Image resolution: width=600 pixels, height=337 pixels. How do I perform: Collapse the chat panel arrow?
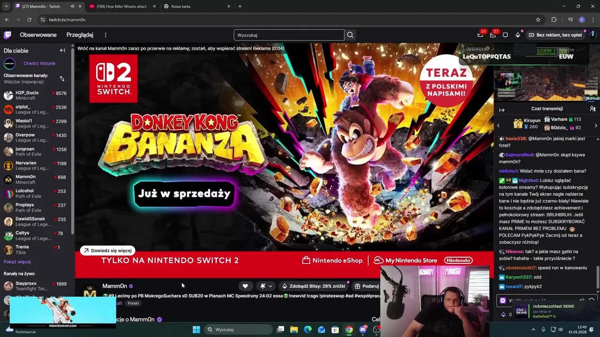point(502,110)
